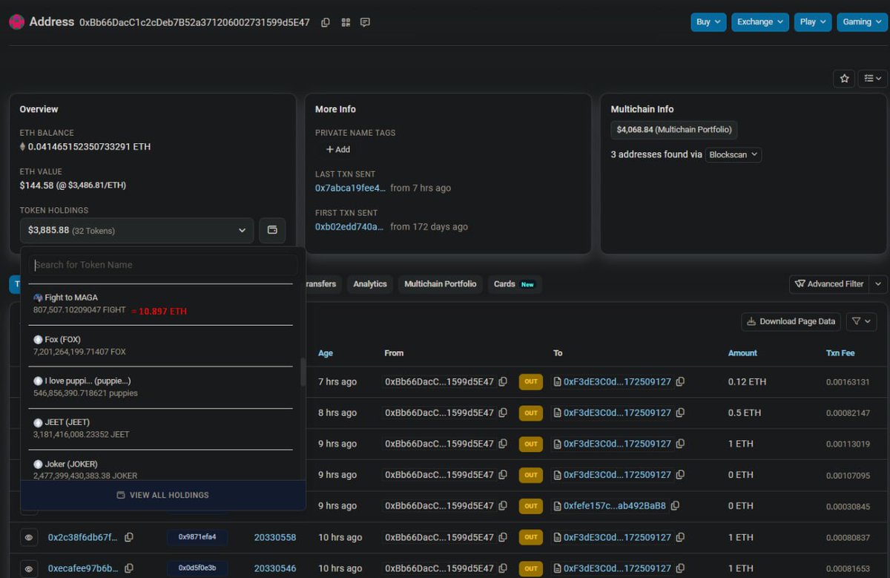Switch to the Cards tab
Screen dimensions: 890x578
[514, 284]
